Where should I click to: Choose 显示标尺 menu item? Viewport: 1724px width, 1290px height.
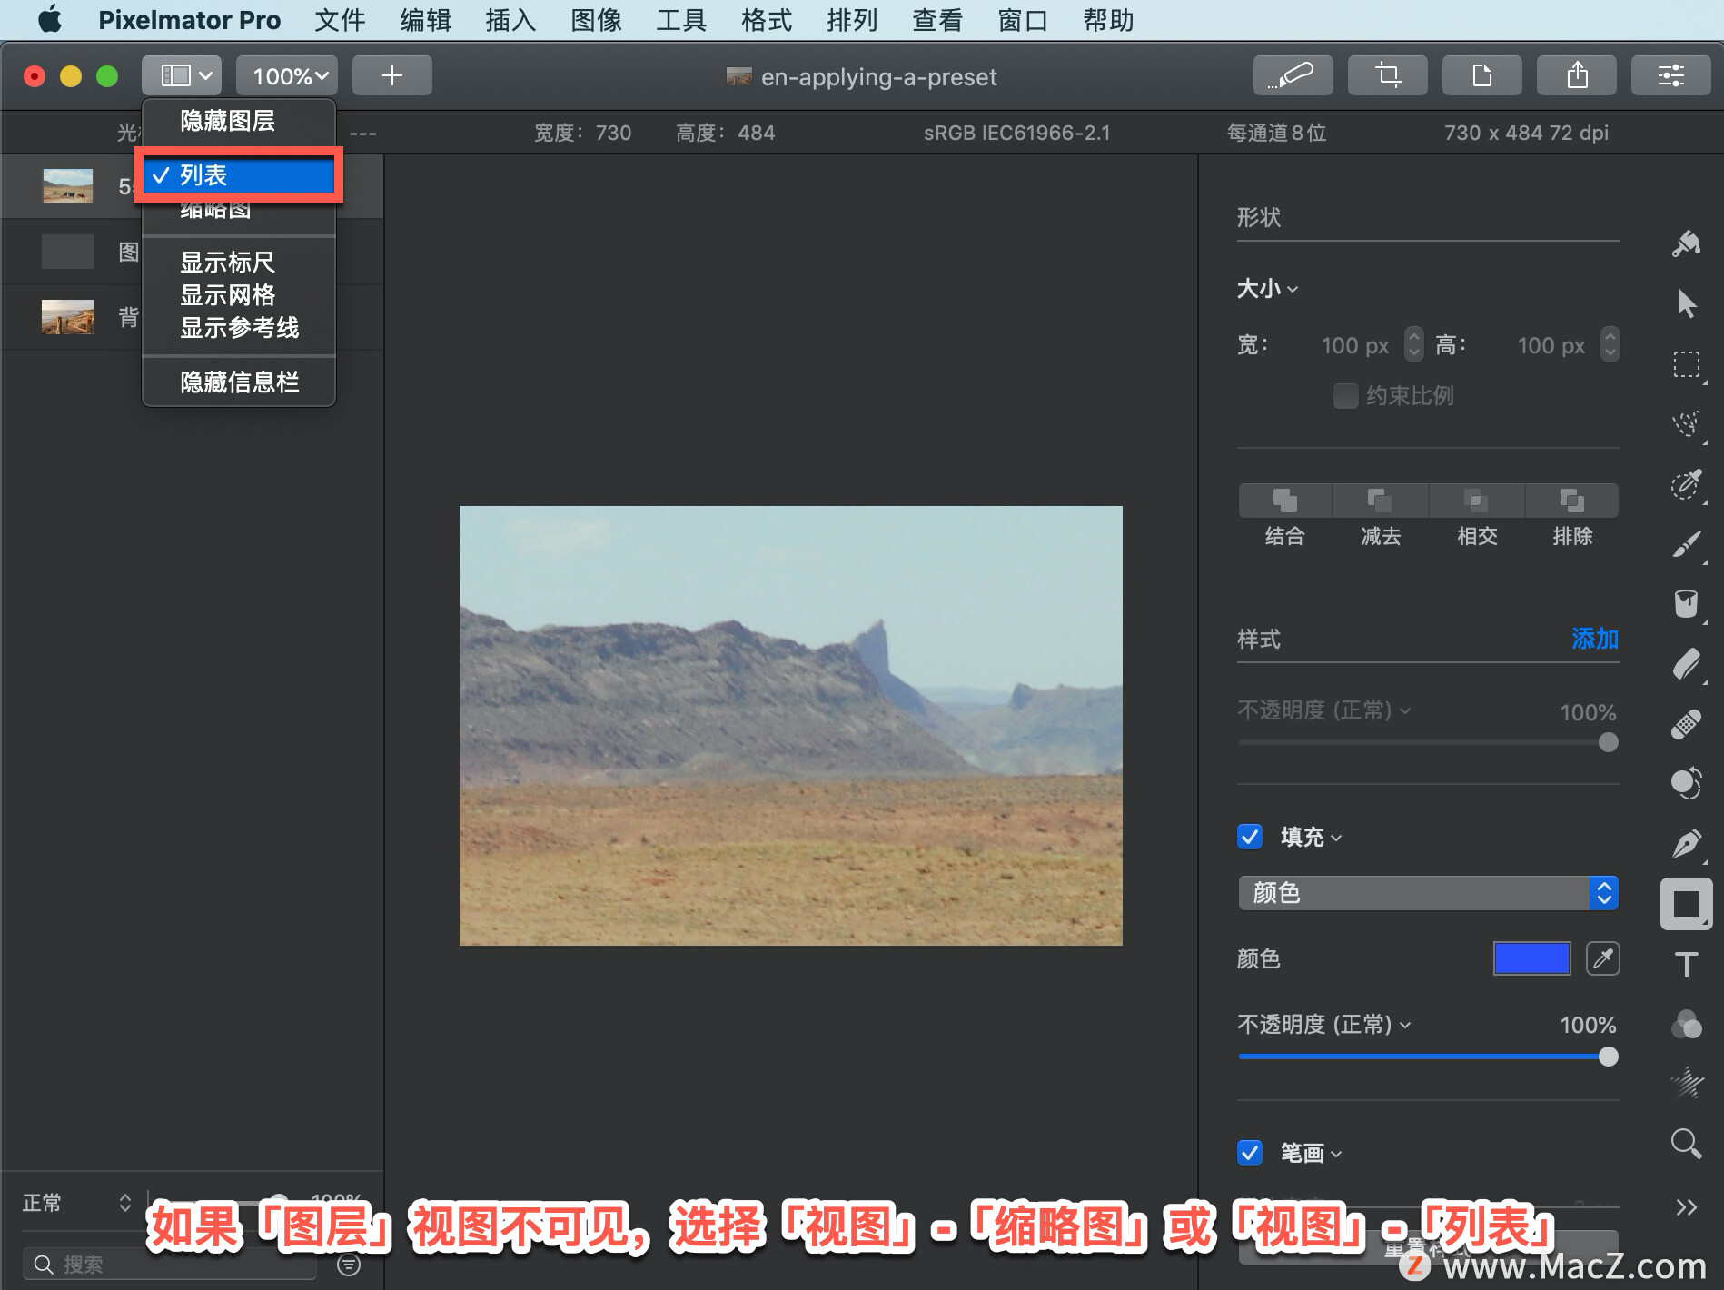[239, 263]
